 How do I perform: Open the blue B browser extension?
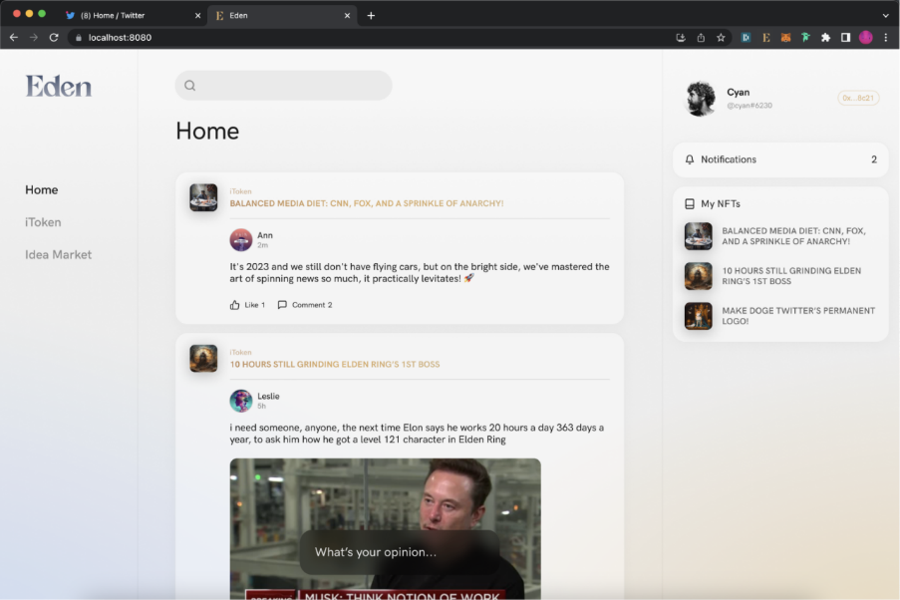tap(747, 38)
